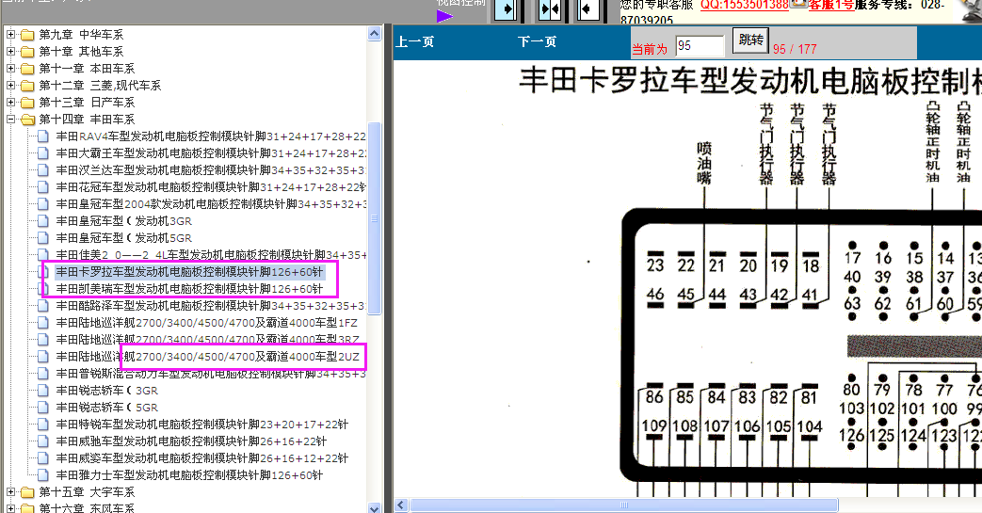
Task: Open 丰田锐志轿车(3GR entry
Action: tap(107, 390)
